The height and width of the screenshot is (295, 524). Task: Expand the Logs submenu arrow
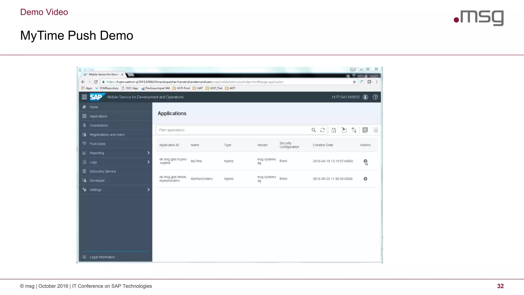(148, 162)
